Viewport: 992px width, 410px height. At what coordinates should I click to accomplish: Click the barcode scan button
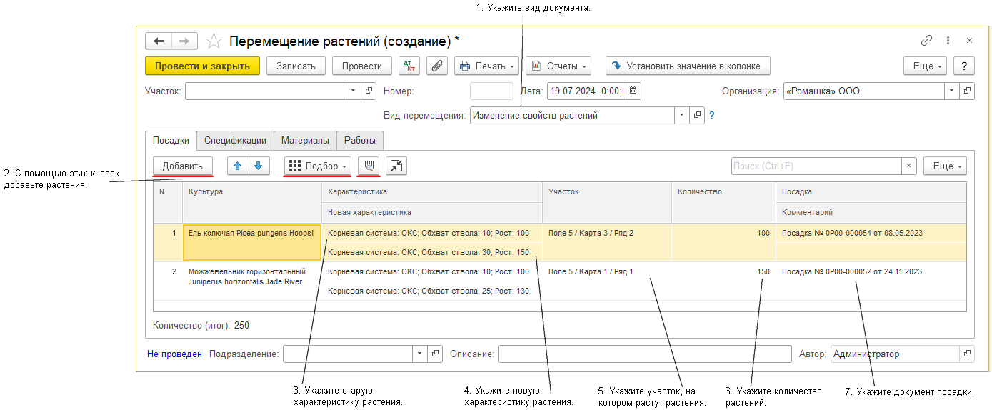(x=369, y=166)
